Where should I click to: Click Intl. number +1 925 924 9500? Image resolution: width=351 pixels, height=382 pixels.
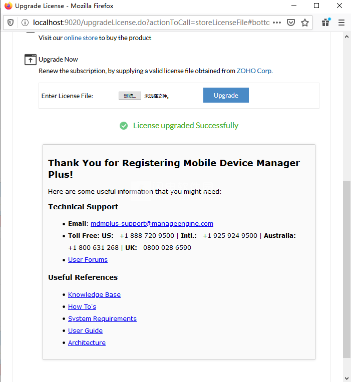coord(230,236)
